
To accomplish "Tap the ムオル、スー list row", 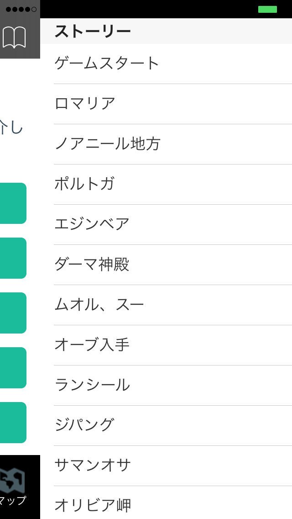I will [99, 305].
